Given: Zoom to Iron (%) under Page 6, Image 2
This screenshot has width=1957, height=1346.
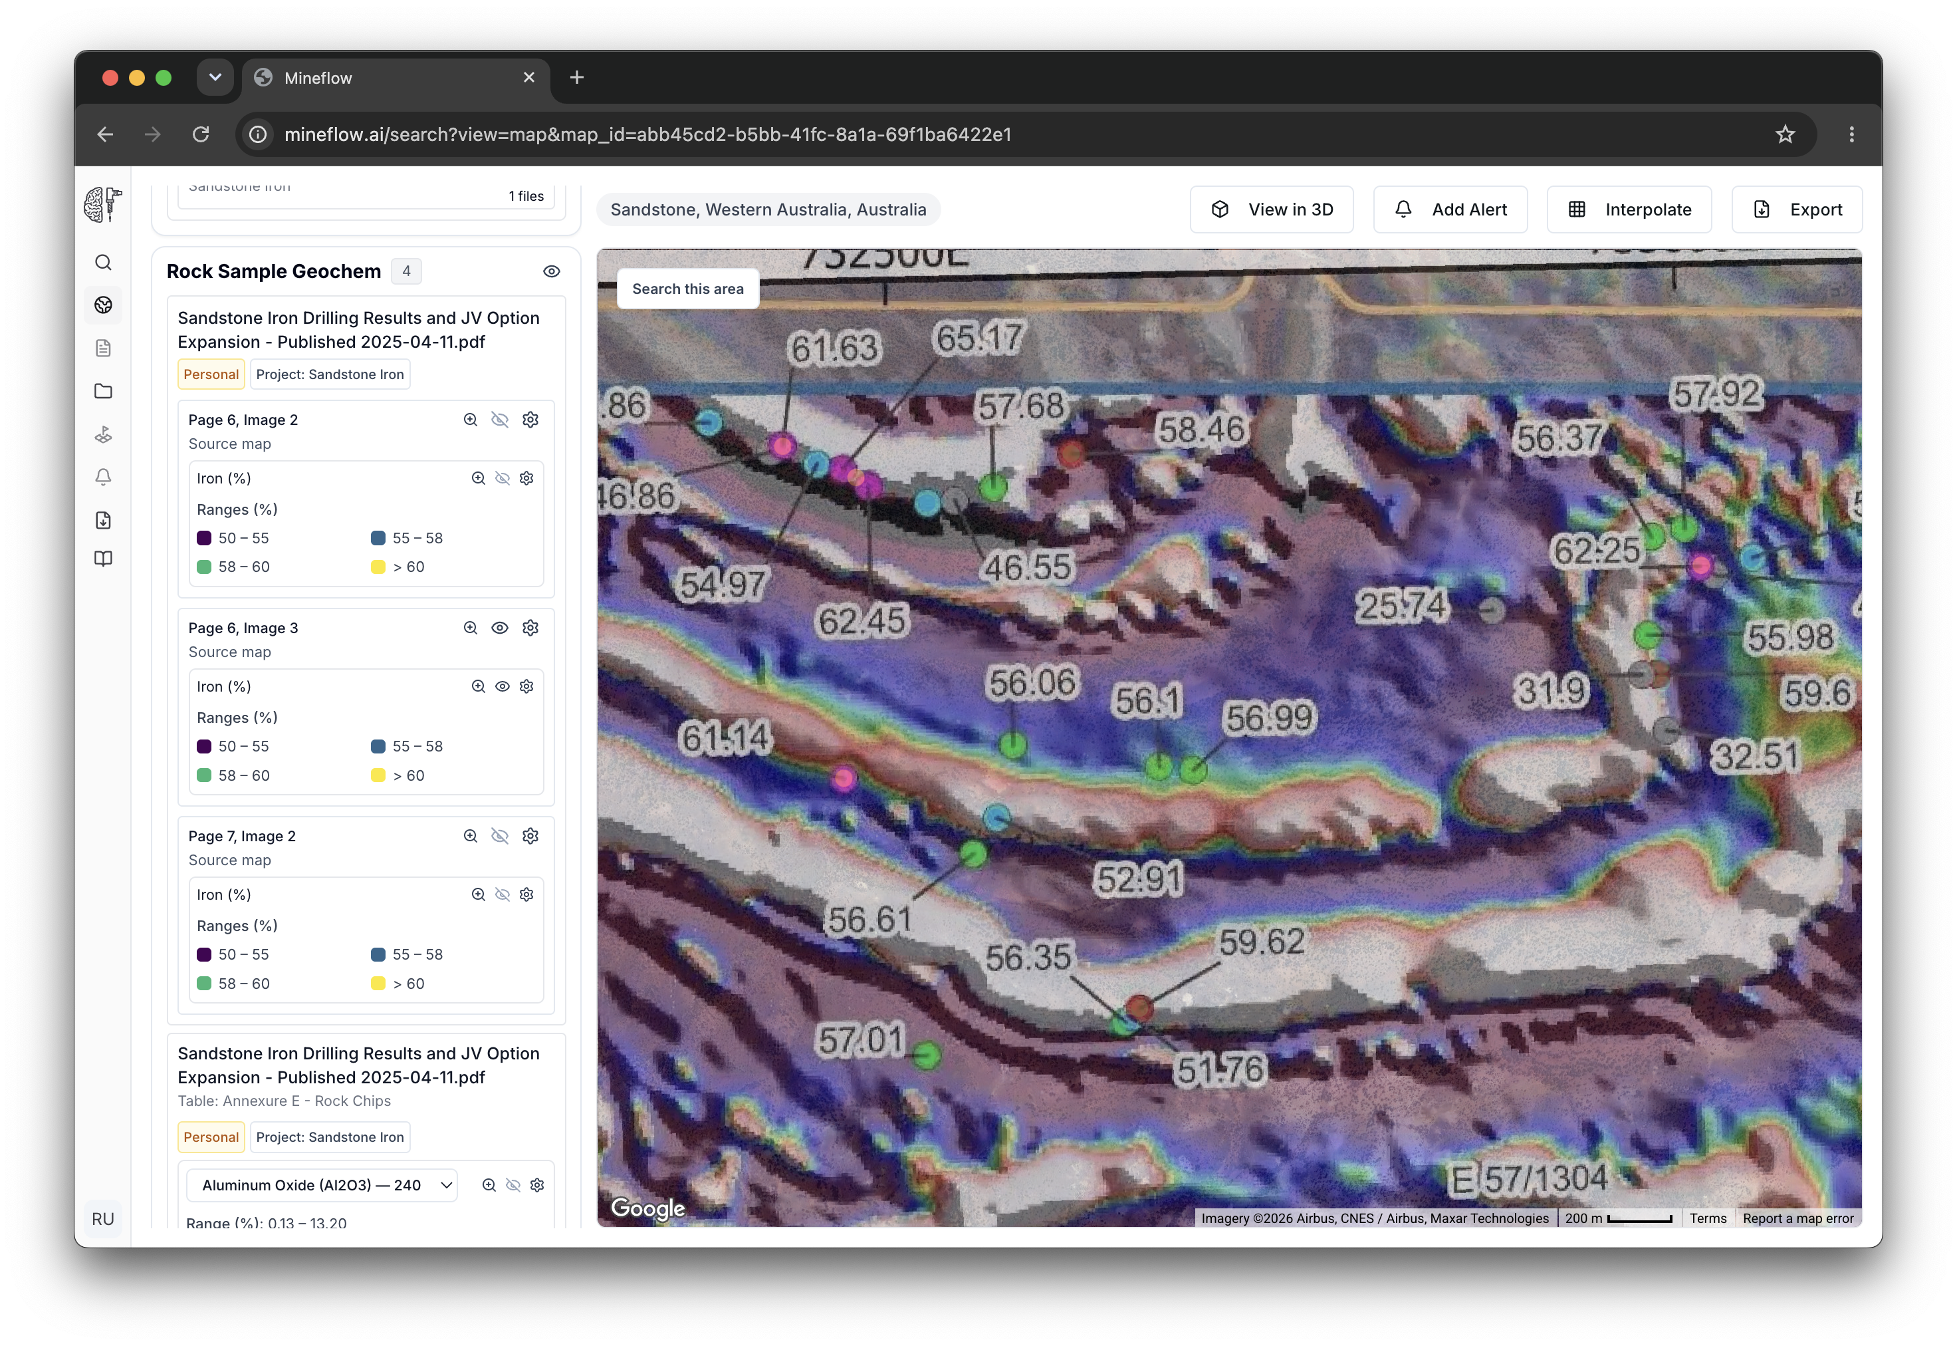Looking at the screenshot, I should (x=478, y=478).
